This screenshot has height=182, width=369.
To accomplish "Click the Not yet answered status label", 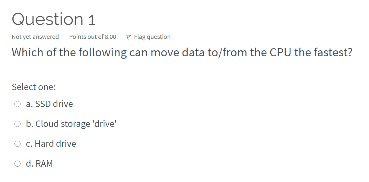I will [35, 36].
